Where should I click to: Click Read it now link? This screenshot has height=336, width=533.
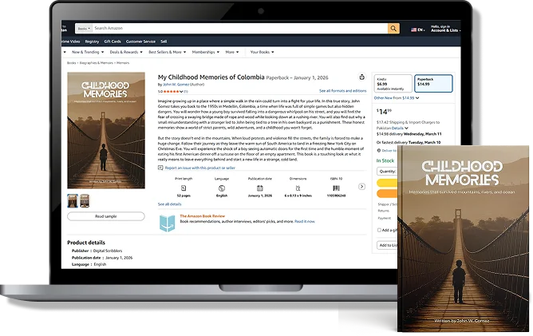pyautogui.click(x=305, y=221)
